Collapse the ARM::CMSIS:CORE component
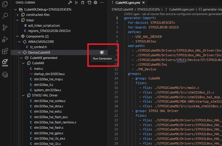Viewport: 222px width, 146px height. pyautogui.click(x=19, y=42)
